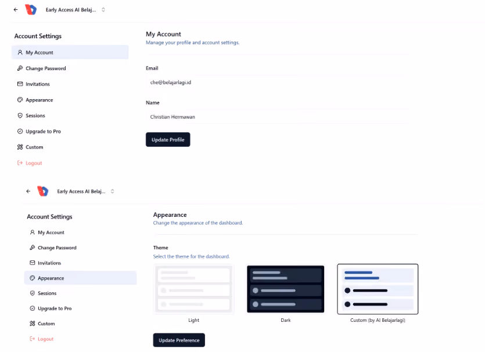Click Custom puzzle icon in top sidebar
485x352 pixels.
pos(20,147)
